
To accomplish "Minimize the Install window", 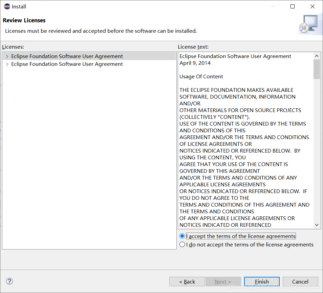I will click(273, 6).
